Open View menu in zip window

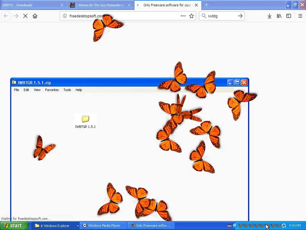(x=37, y=90)
